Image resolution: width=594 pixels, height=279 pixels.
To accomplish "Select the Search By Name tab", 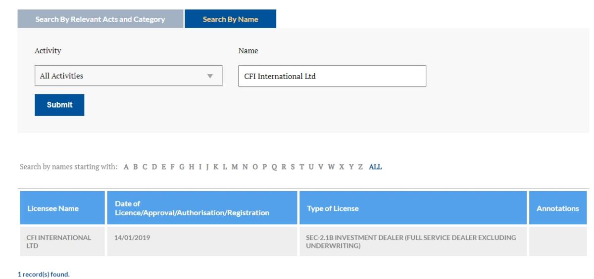I will 230,19.
